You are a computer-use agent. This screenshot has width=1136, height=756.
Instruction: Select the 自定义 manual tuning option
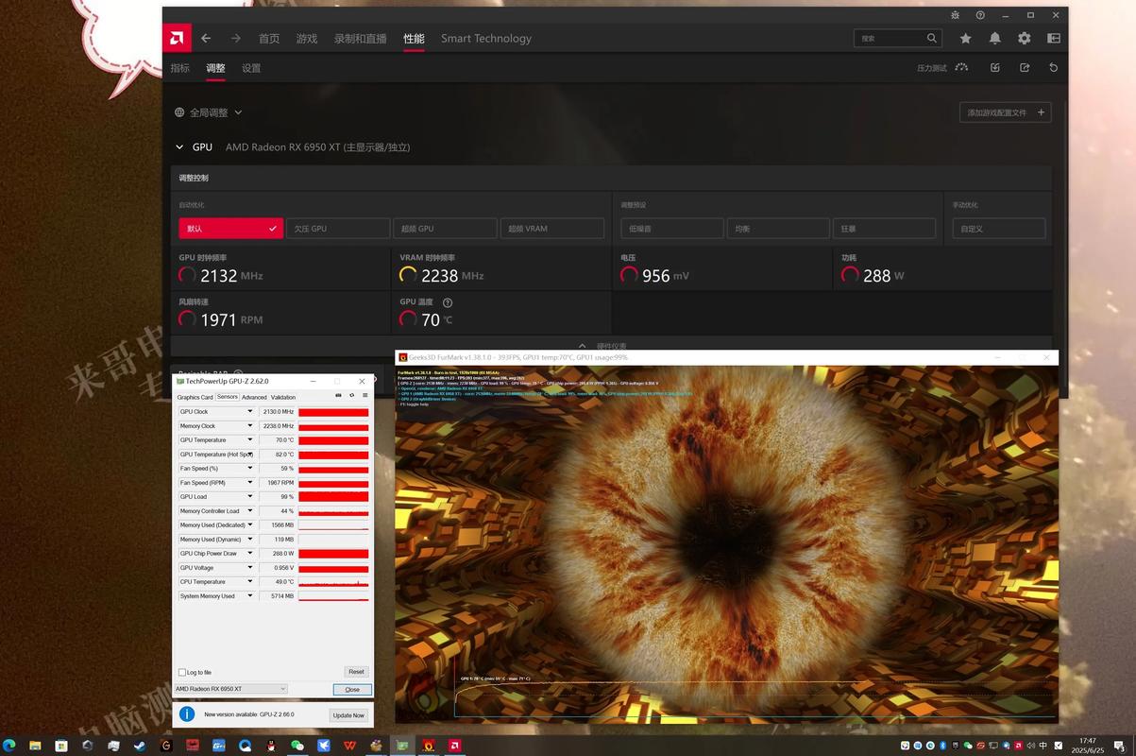tap(999, 229)
